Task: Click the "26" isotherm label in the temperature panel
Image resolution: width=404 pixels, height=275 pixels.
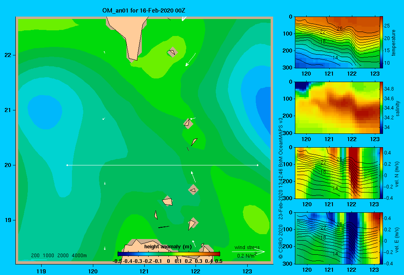Action: (x=340, y=28)
